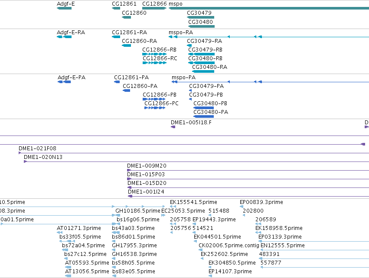Click the Adgf-E-RA transcript label
The height and width of the screenshot is (278, 369).
tap(71, 32)
